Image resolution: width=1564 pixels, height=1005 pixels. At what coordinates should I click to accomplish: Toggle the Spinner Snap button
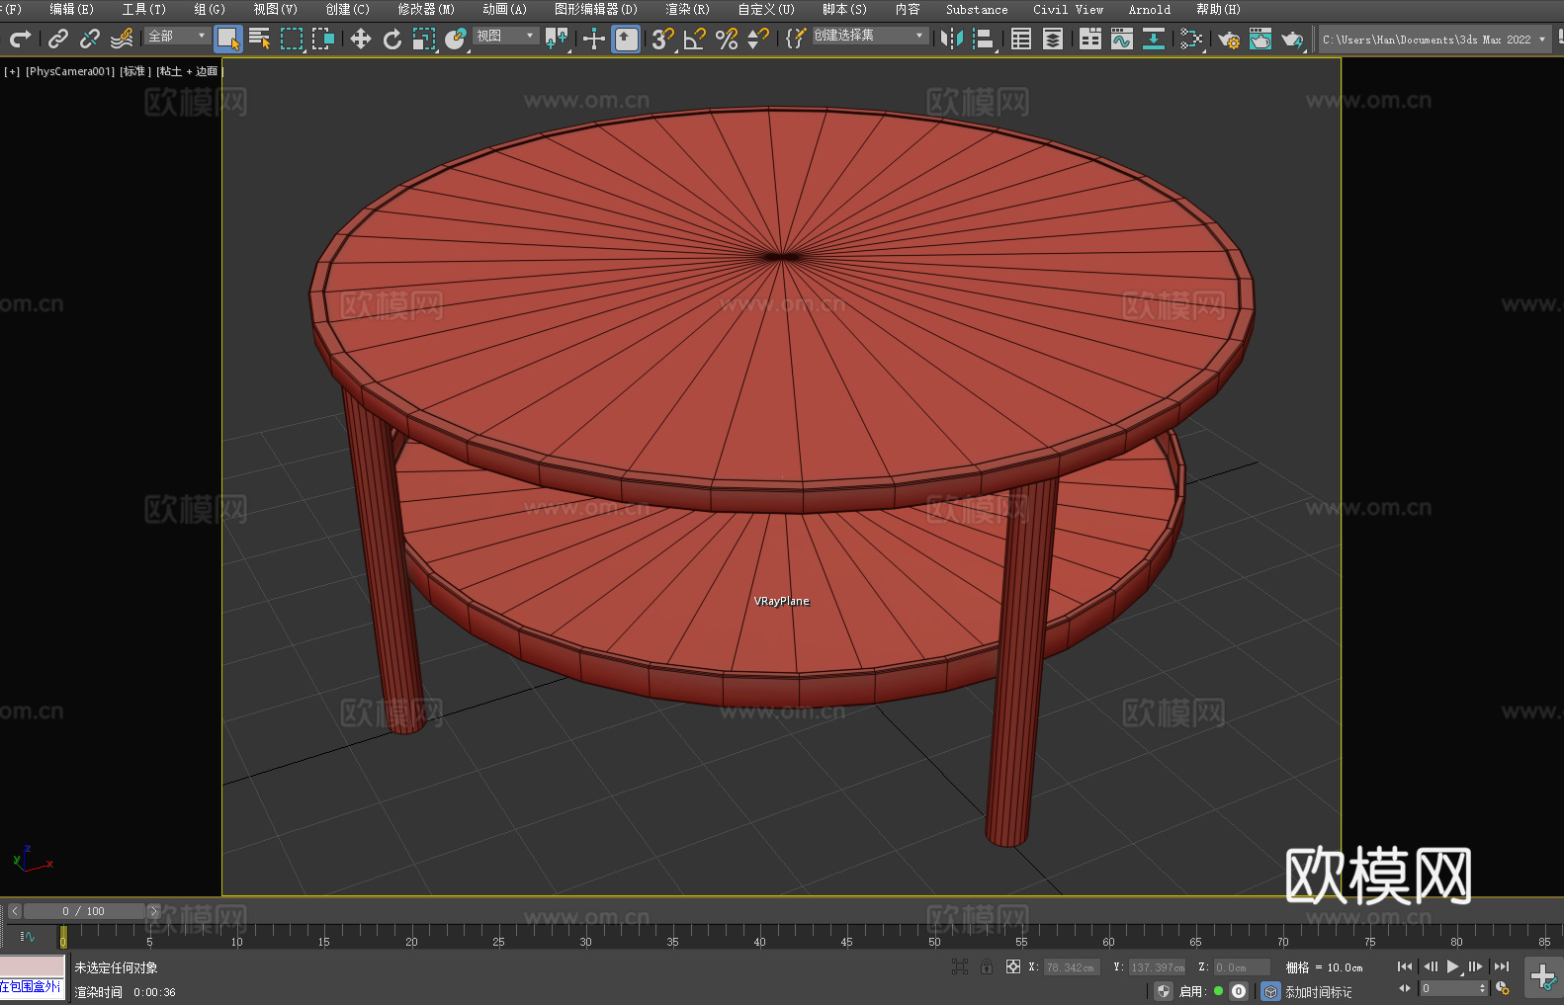(758, 39)
